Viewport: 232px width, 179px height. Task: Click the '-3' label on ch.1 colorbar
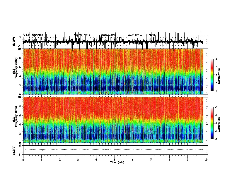pos(216,59)
